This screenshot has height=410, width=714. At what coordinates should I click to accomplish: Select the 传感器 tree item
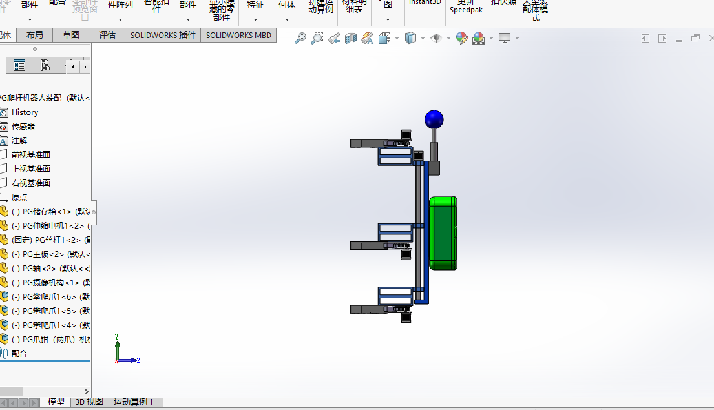(x=23, y=126)
